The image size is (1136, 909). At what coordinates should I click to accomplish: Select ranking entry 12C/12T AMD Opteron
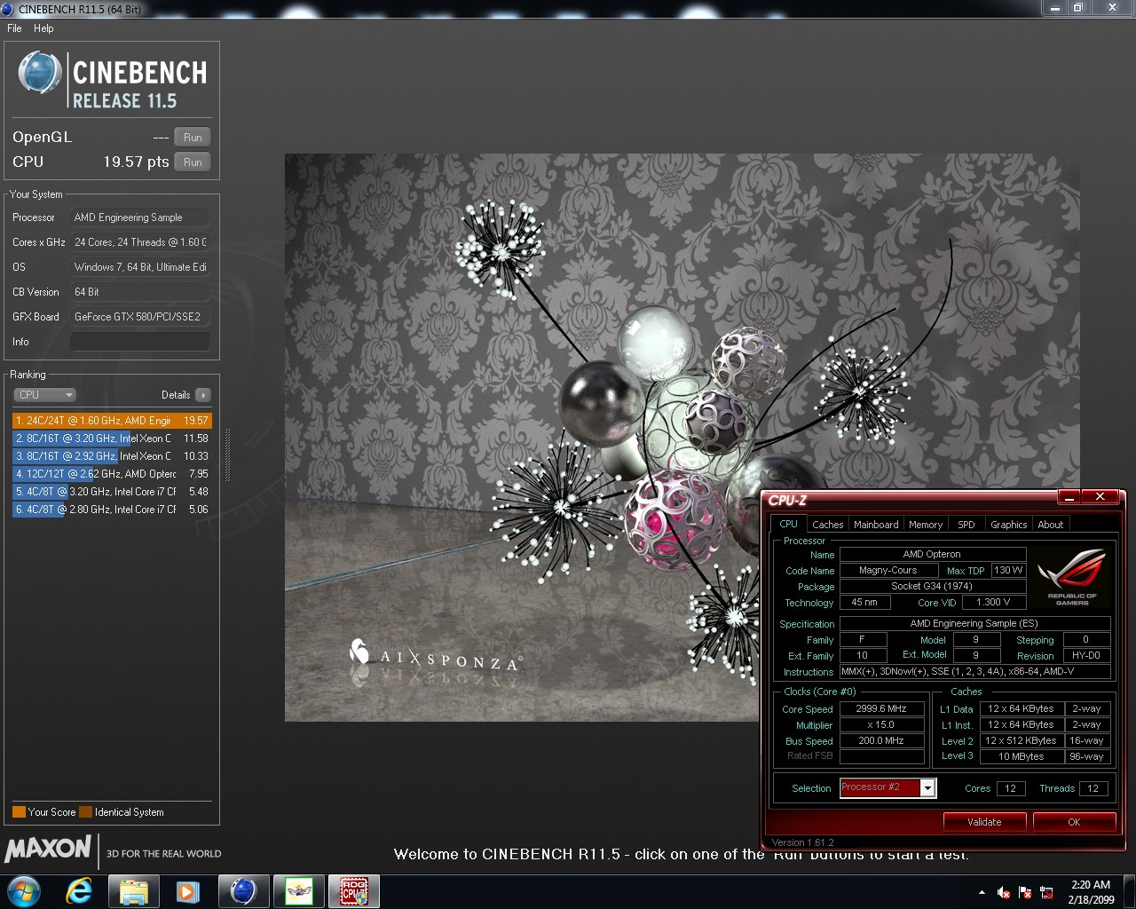coord(112,474)
